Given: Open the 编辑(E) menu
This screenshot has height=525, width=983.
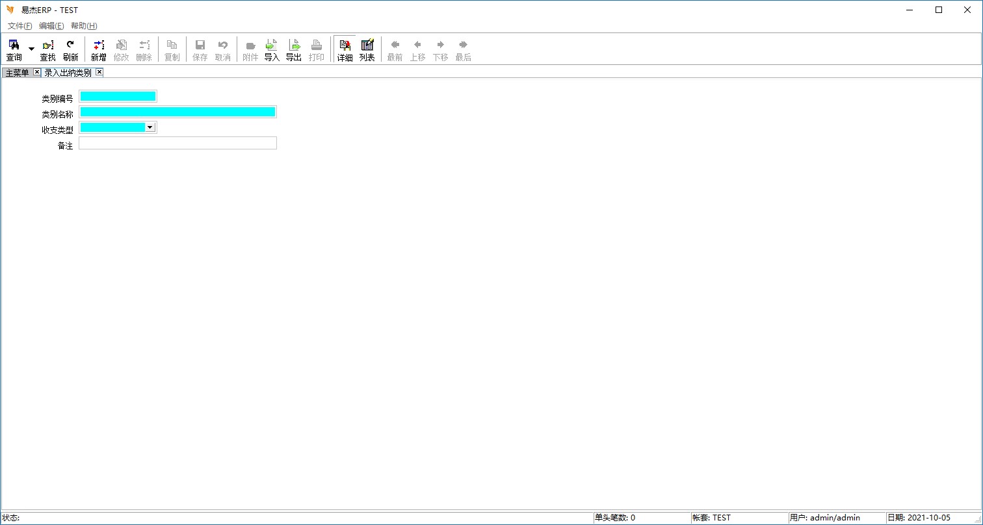Looking at the screenshot, I should click(51, 26).
